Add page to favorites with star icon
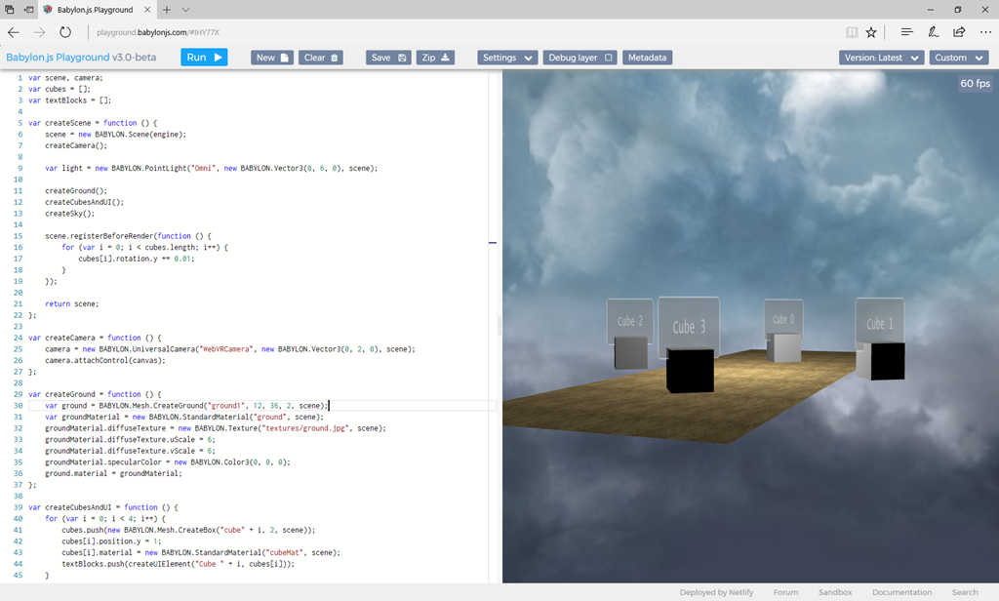999x601 pixels. click(x=871, y=32)
